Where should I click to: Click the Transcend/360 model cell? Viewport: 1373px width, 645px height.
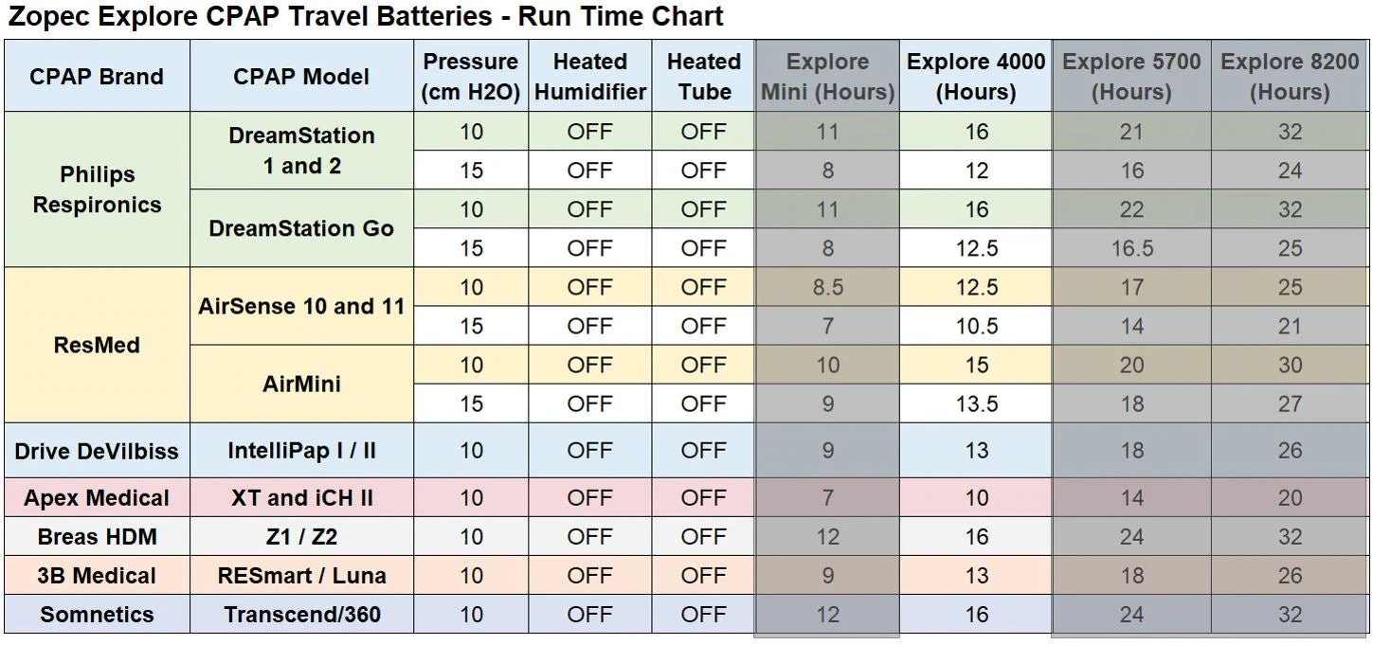tap(301, 614)
